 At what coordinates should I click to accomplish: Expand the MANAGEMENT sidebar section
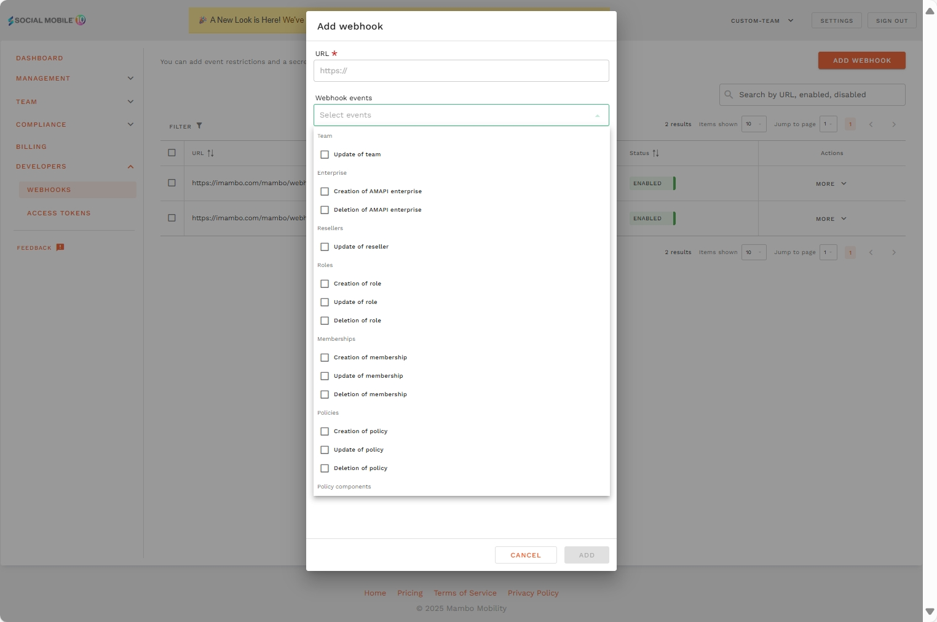[x=74, y=78]
